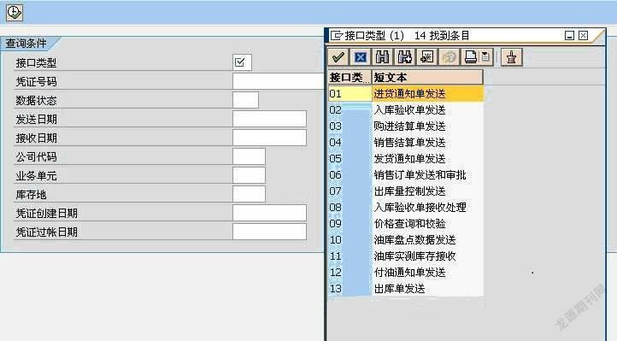
Task: Click the 短文本 column header
Action: pyautogui.click(x=427, y=78)
